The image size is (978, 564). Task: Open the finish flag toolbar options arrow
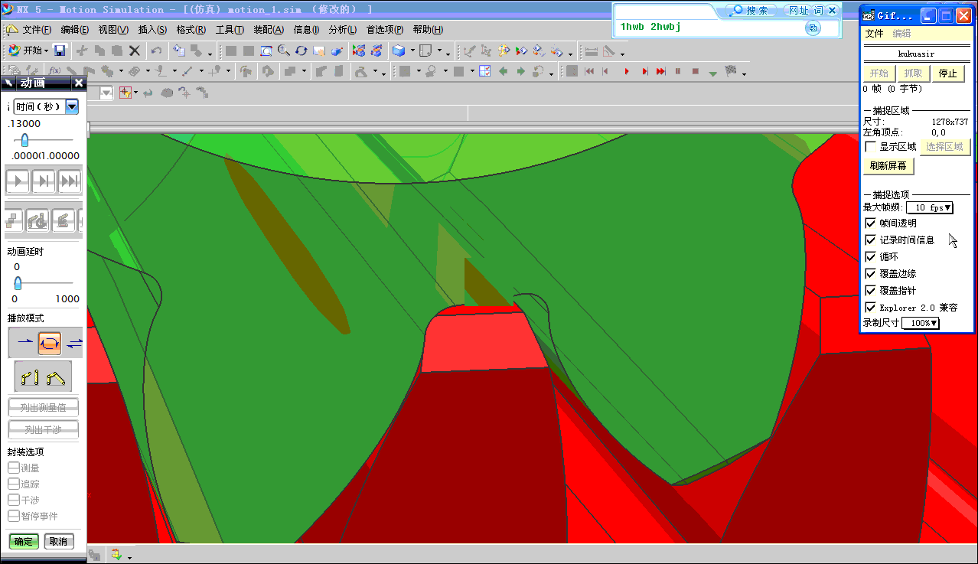[743, 74]
